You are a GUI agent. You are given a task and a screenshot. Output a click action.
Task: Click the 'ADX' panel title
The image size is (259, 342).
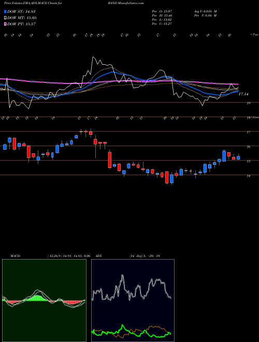98,256
